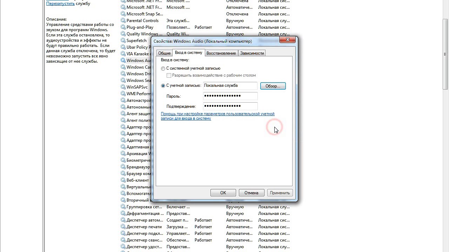
Task: Click 'Отключена' in the Microsoft Snap Se... row
Action: point(237,14)
